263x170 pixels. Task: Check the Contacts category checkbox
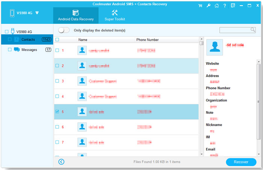(x=10, y=39)
